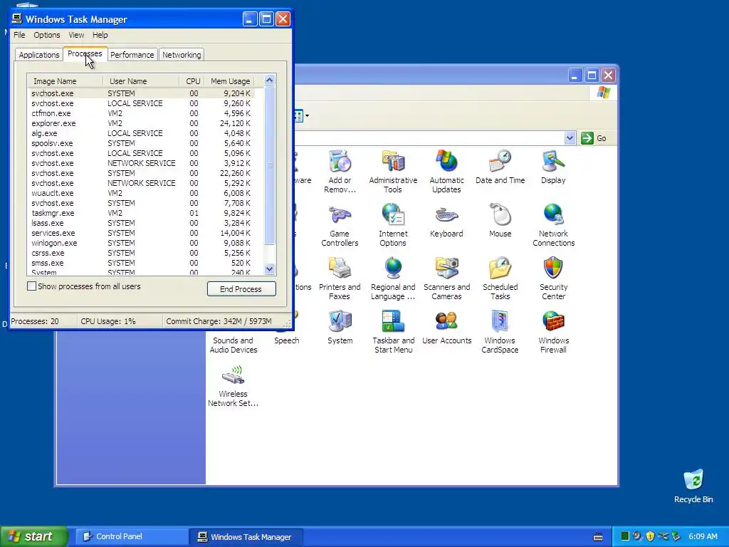Click process list scrollbar down arrow
The image size is (729, 547).
click(x=269, y=269)
